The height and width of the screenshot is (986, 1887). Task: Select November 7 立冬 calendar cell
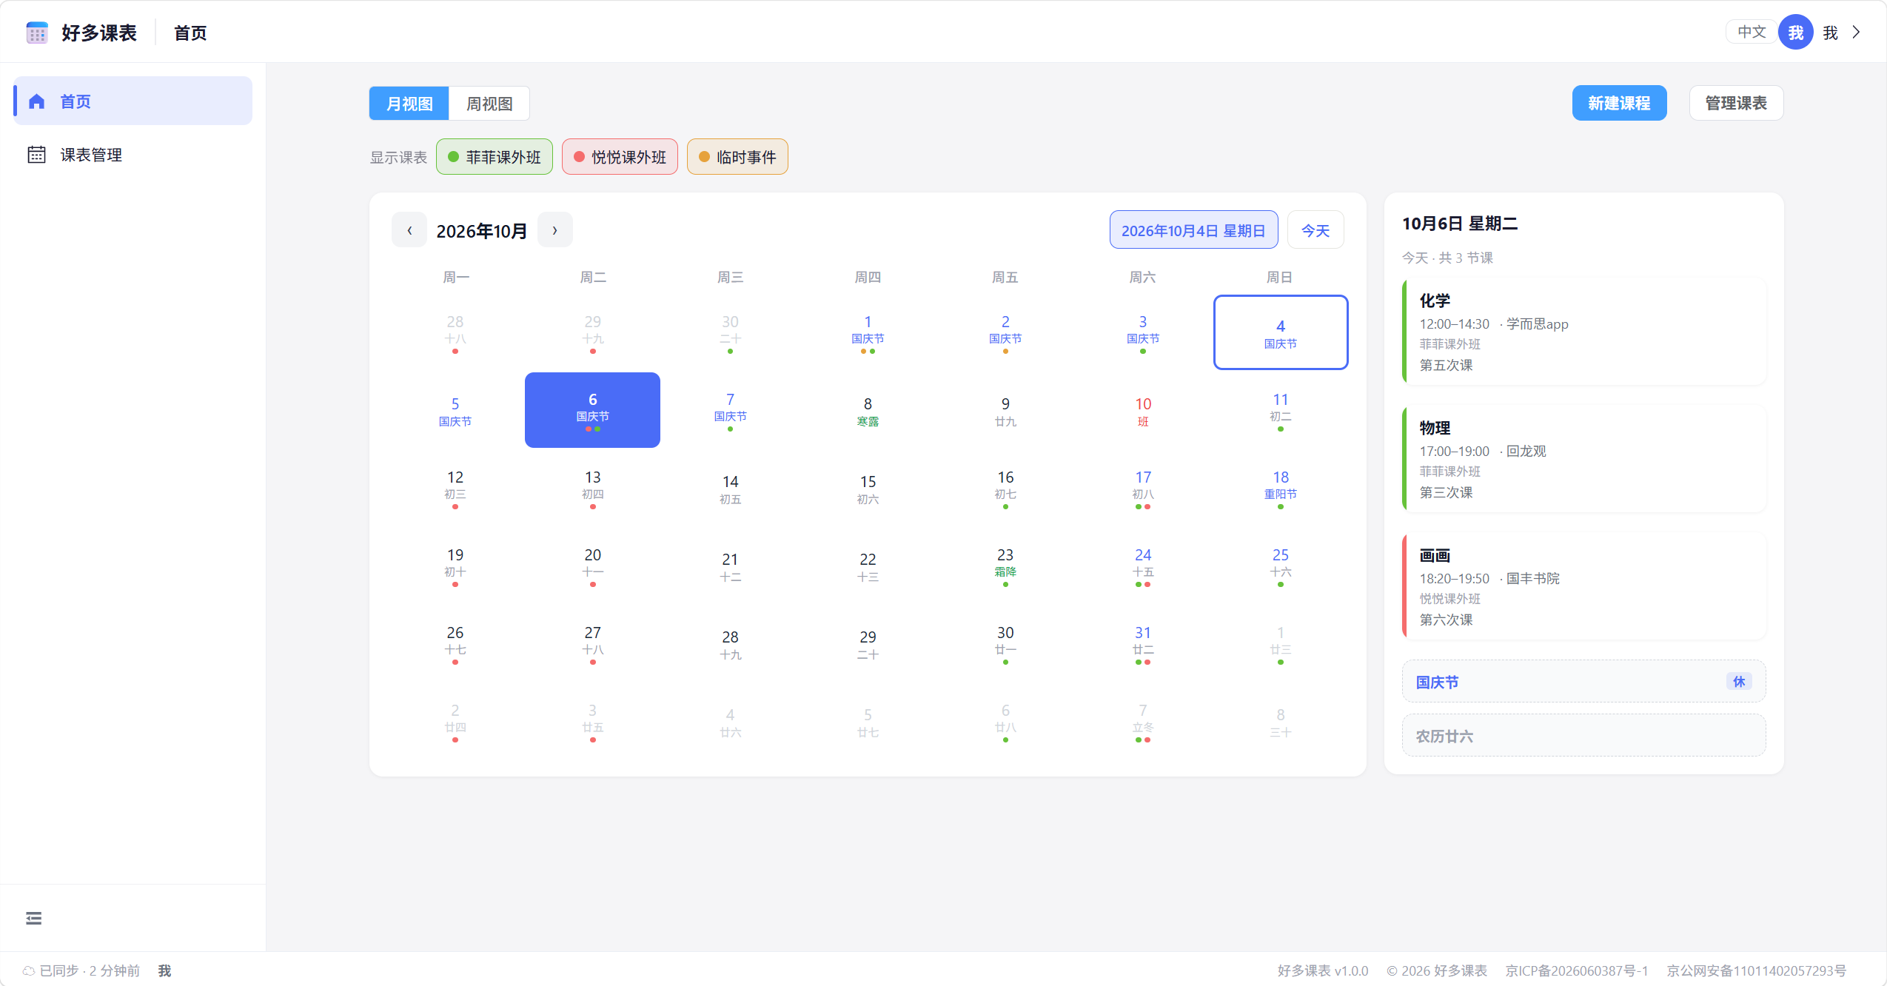click(1143, 721)
